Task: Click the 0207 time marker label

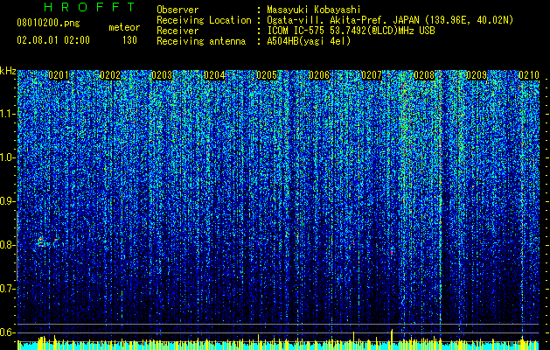Action: point(372,75)
